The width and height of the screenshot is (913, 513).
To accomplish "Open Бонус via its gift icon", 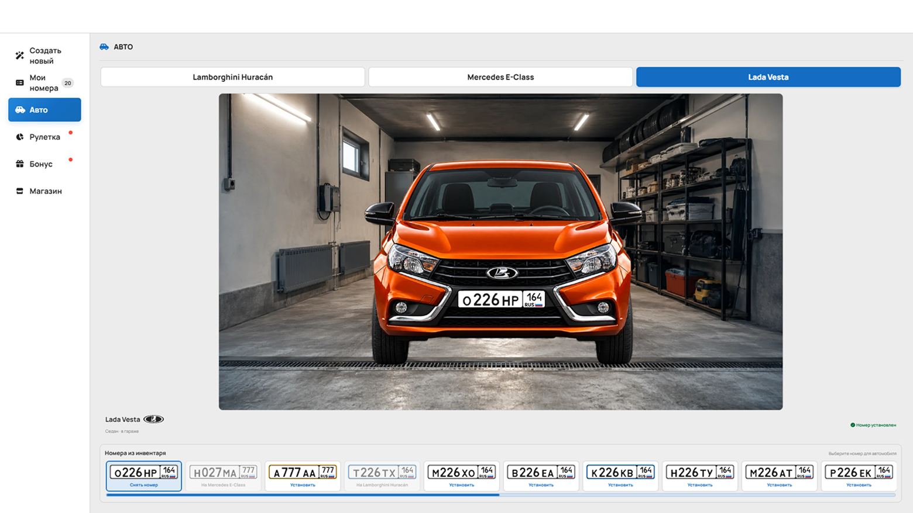I will (20, 164).
